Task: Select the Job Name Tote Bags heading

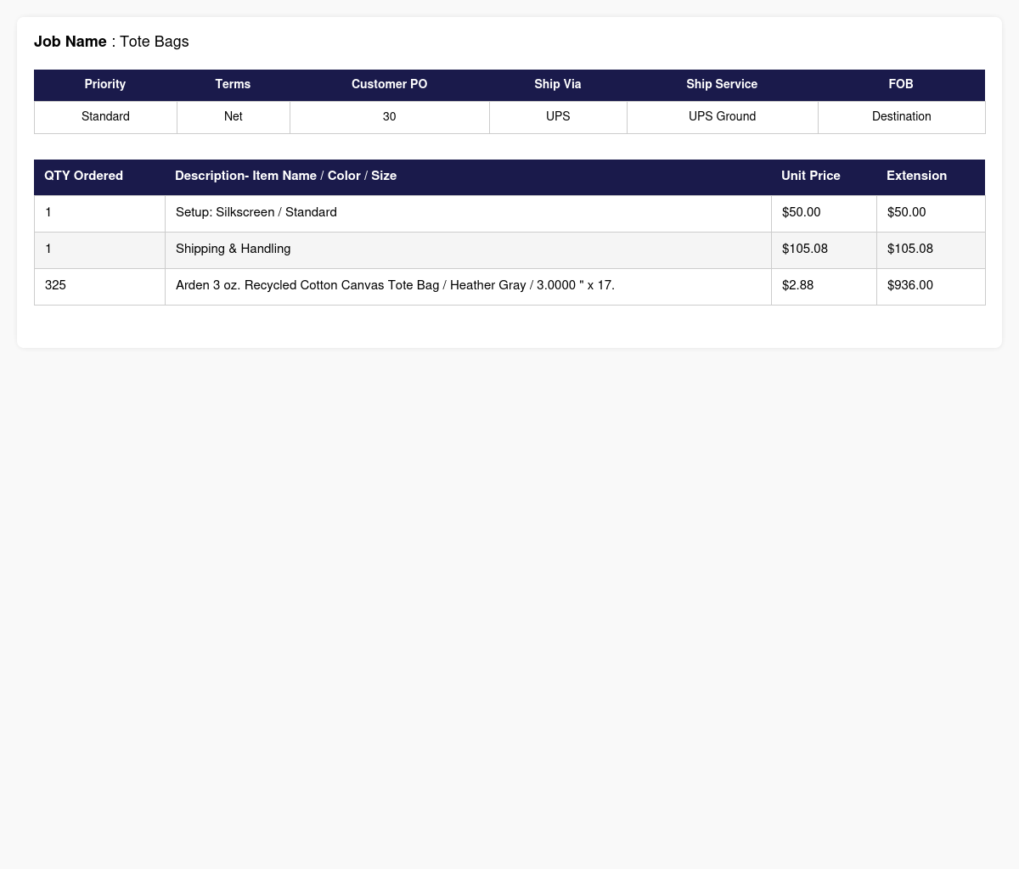Action: (x=111, y=42)
